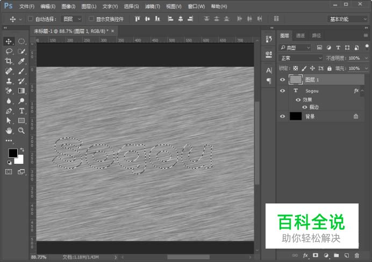Open the 基本功能 workspace dropdown
Image resolution: width=372 pixels, height=262 pixels.
click(x=348, y=19)
